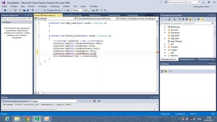Click Solution Explorer sync with active document icon
Viewport: 217px width, 122px height.
pyautogui.click(x=179, y=19)
